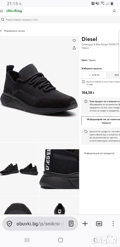120x247 pixels.
Task: Tap the Android recent apps button
Action: point(27,240)
